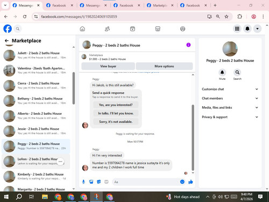Open Bethany - 2 beds 2 baths House chat

click(x=36, y=101)
